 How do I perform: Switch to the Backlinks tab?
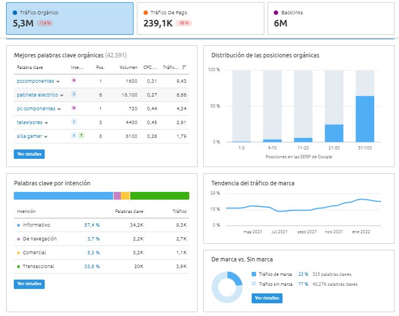click(331, 19)
